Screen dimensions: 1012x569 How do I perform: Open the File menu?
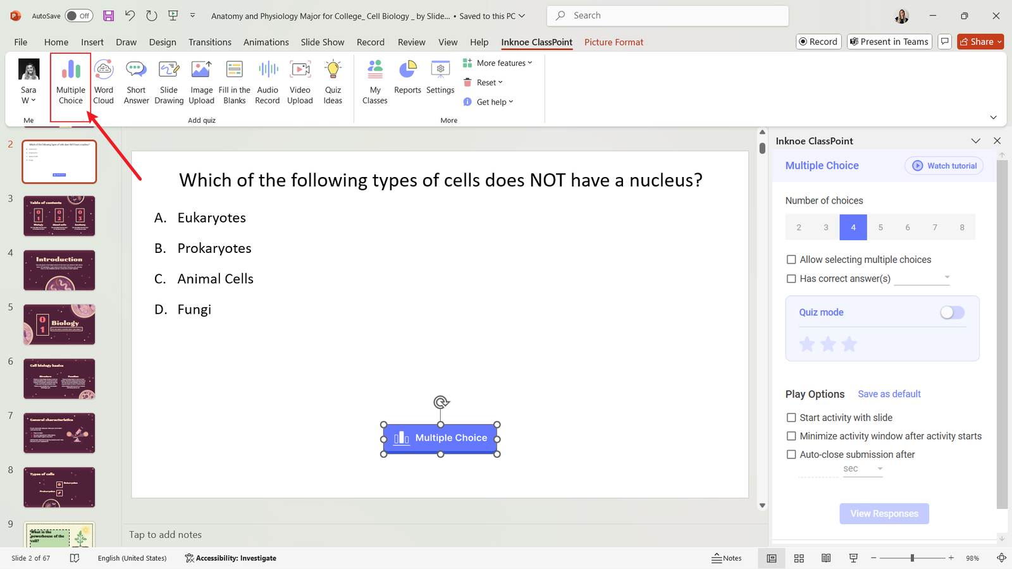point(21,42)
